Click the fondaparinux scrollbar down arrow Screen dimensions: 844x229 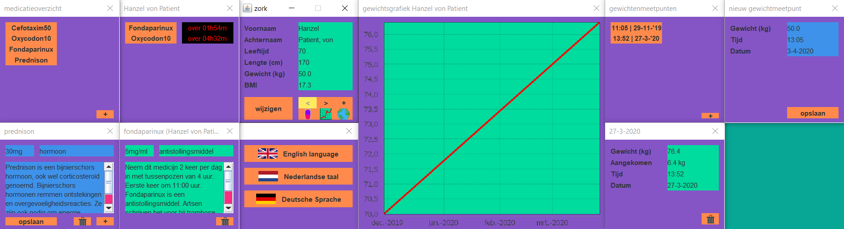[x=228, y=208]
